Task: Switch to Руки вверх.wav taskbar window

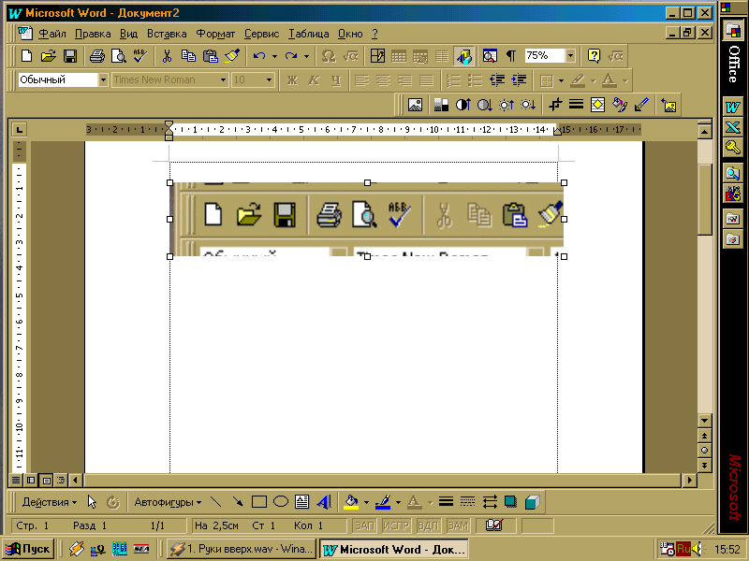Action: pyautogui.click(x=242, y=549)
